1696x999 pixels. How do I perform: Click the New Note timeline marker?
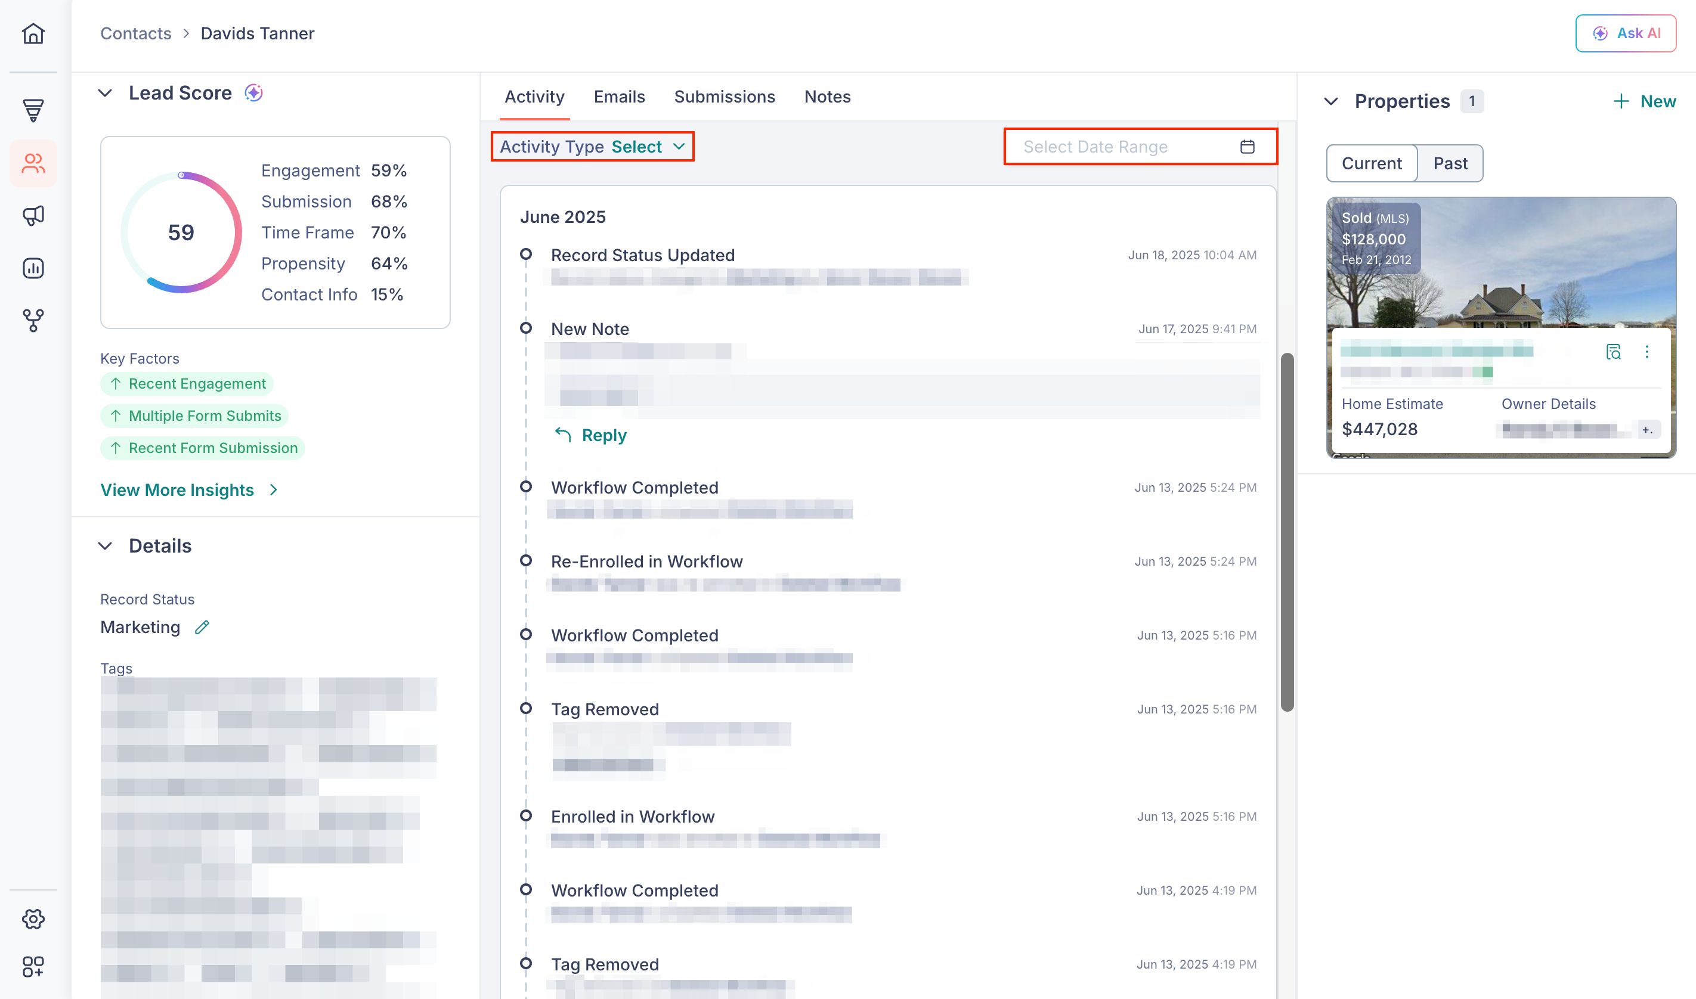[x=526, y=328]
